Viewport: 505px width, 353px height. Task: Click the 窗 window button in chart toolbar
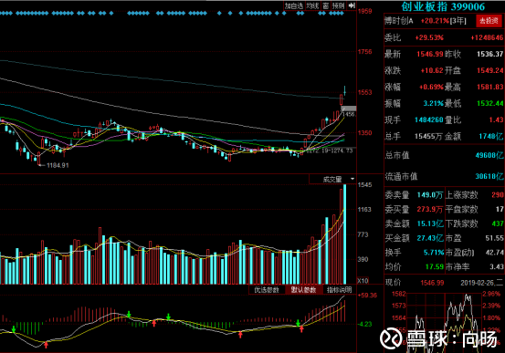tap(326, 5)
